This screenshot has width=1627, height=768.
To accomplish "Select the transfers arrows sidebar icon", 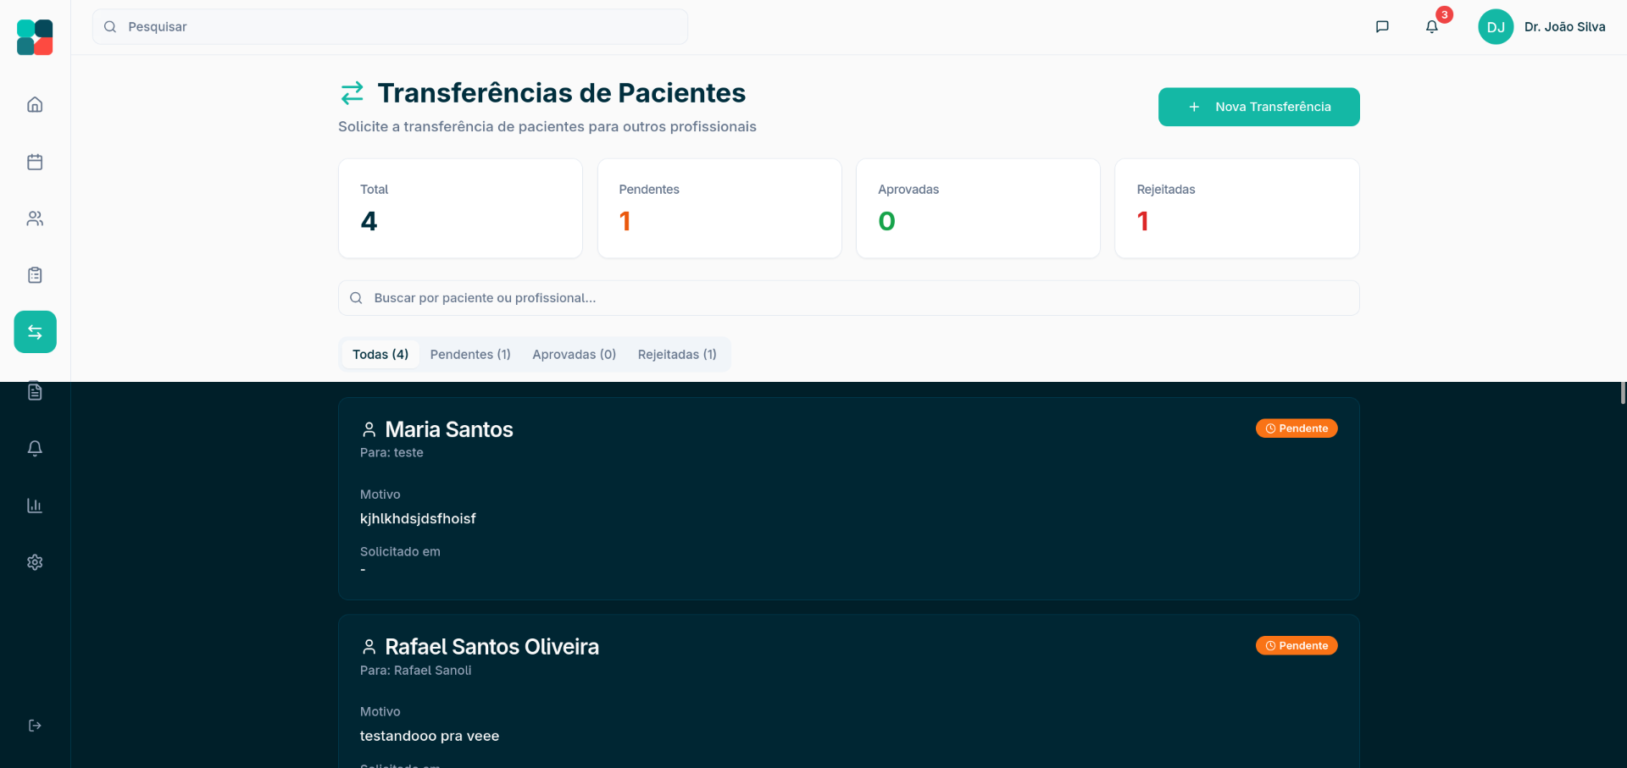I will point(35,332).
